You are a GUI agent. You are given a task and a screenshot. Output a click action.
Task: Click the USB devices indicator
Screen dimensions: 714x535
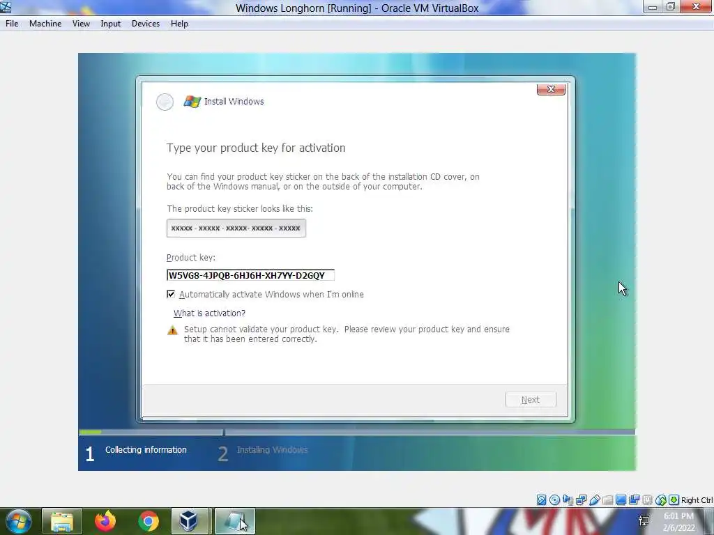[x=594, y=500]
